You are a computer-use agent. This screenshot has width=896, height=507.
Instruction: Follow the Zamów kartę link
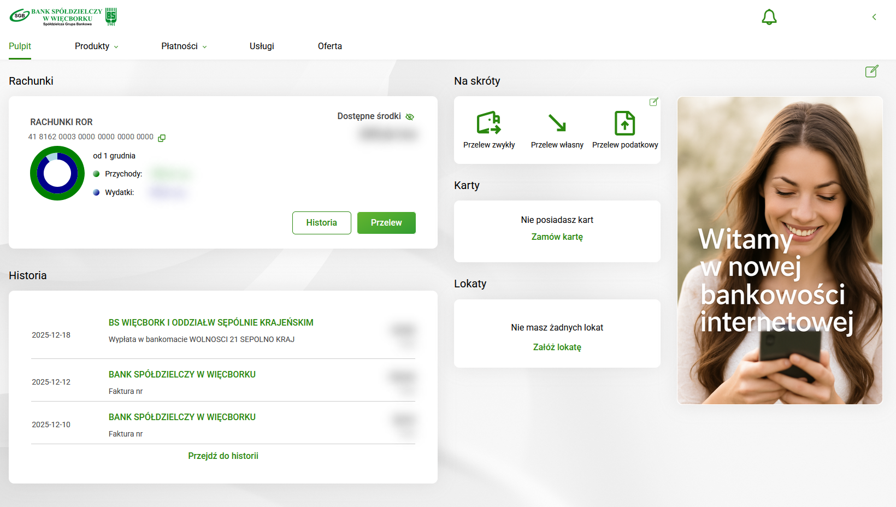click(x=557, y=237)
